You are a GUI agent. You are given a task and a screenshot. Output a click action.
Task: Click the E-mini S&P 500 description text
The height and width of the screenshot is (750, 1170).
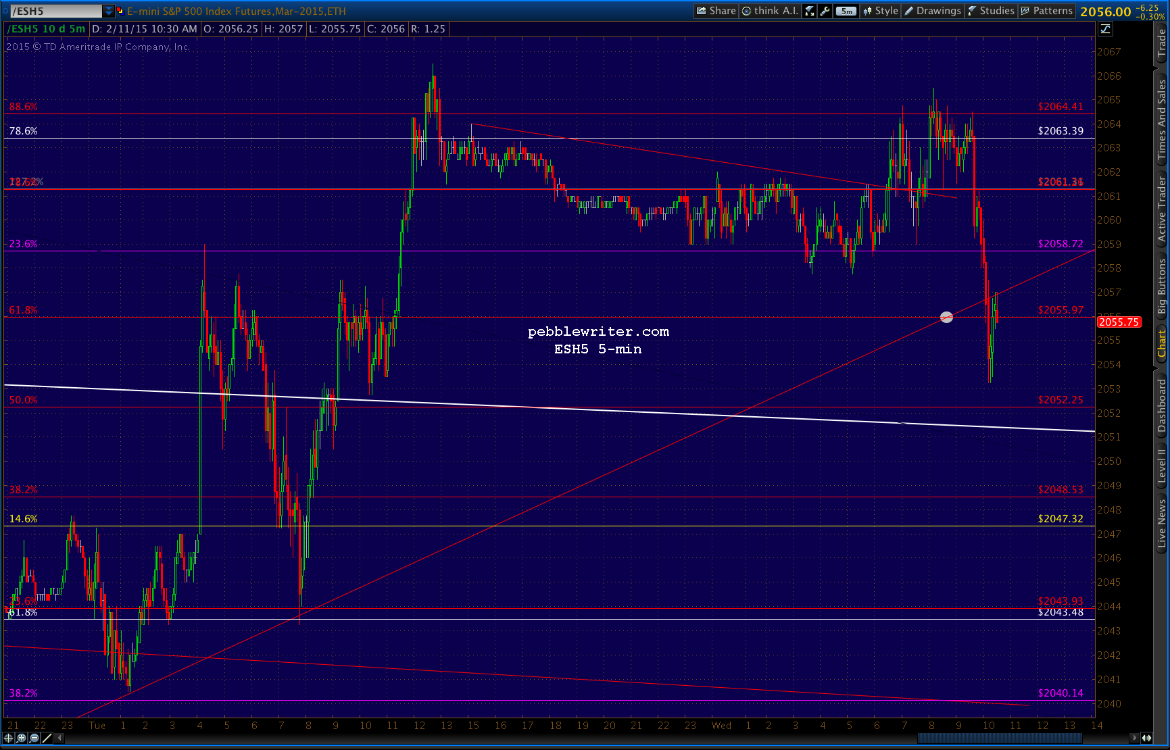coord(237,11)
